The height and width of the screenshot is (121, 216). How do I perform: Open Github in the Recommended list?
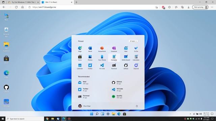click(117, 82)
